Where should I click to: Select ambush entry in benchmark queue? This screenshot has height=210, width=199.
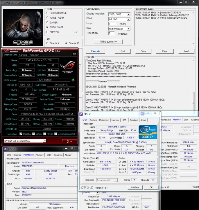(x=158, y=13)
